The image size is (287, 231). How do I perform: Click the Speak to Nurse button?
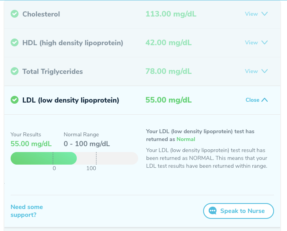[x=239, y=211]
